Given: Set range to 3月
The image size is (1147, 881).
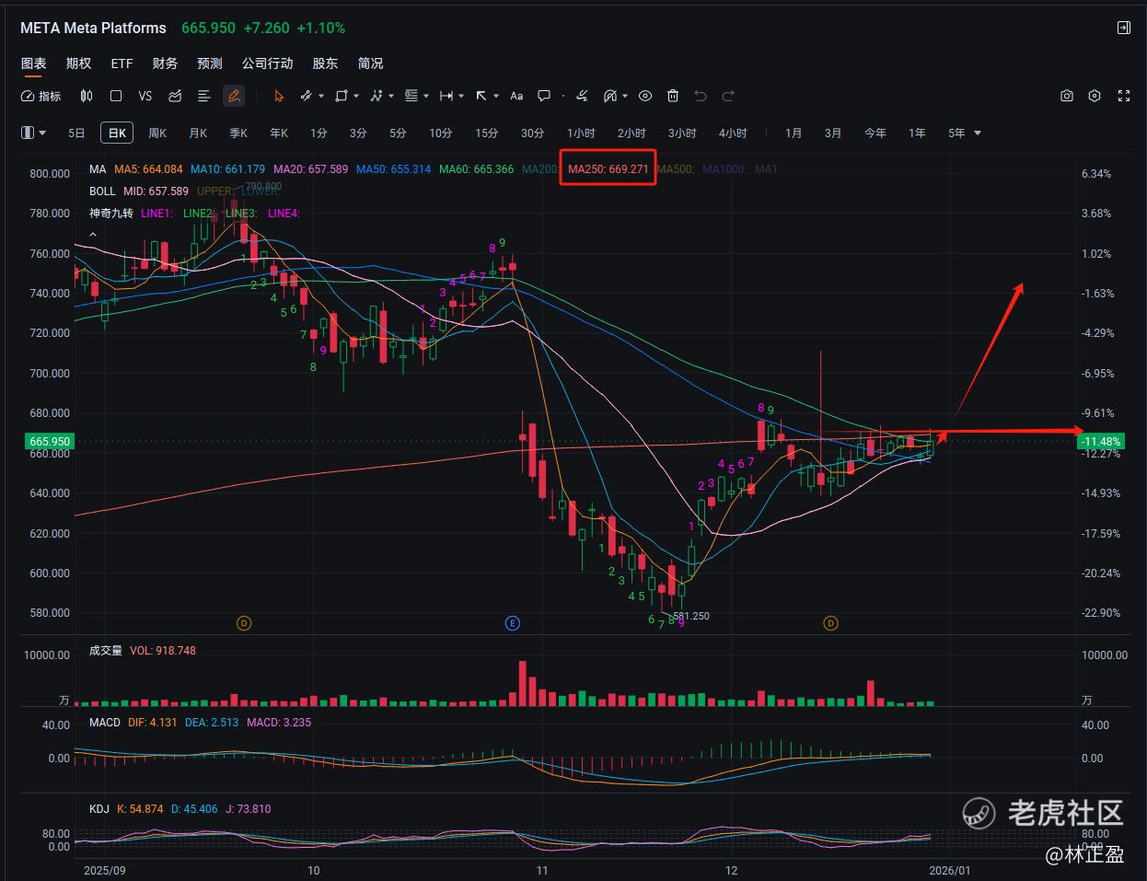Looking at the screenshot, I should click(x=833, y=133).
